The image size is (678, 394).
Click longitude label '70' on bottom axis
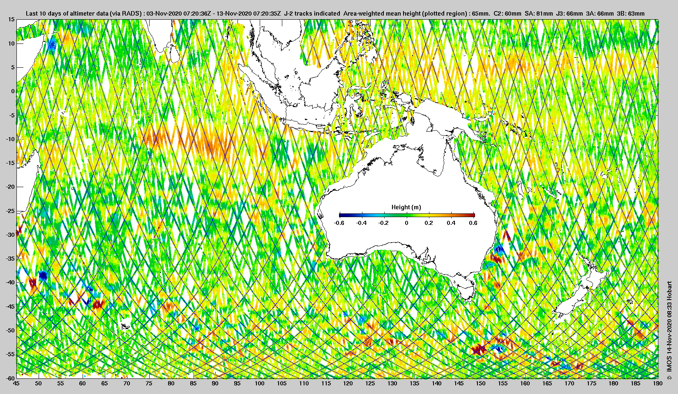point(127,383)
